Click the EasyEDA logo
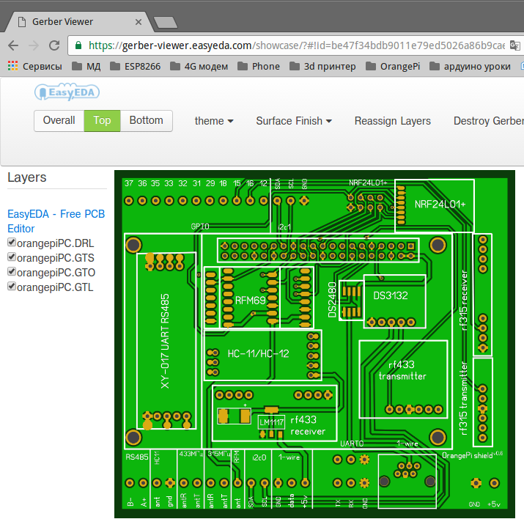The width and height of the screenshot is (524, 530). point(67,92)
